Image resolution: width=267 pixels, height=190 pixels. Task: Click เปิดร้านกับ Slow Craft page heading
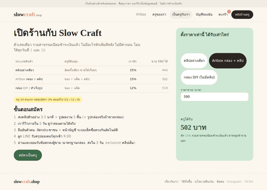tap(58, 33)
